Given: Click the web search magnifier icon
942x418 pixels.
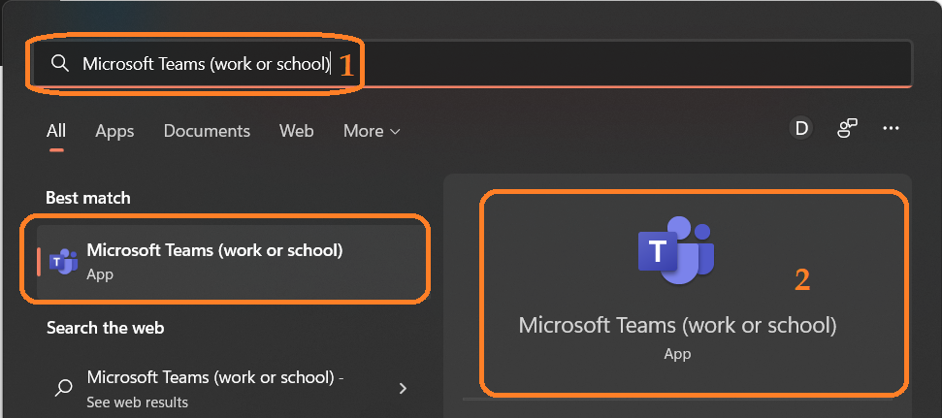Looking at the screenshot, I should pyautogui.click(x=63, y=388).
